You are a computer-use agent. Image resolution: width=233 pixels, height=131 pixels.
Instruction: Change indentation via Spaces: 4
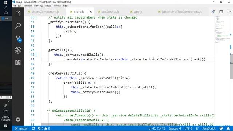click(x=175, y=128)
